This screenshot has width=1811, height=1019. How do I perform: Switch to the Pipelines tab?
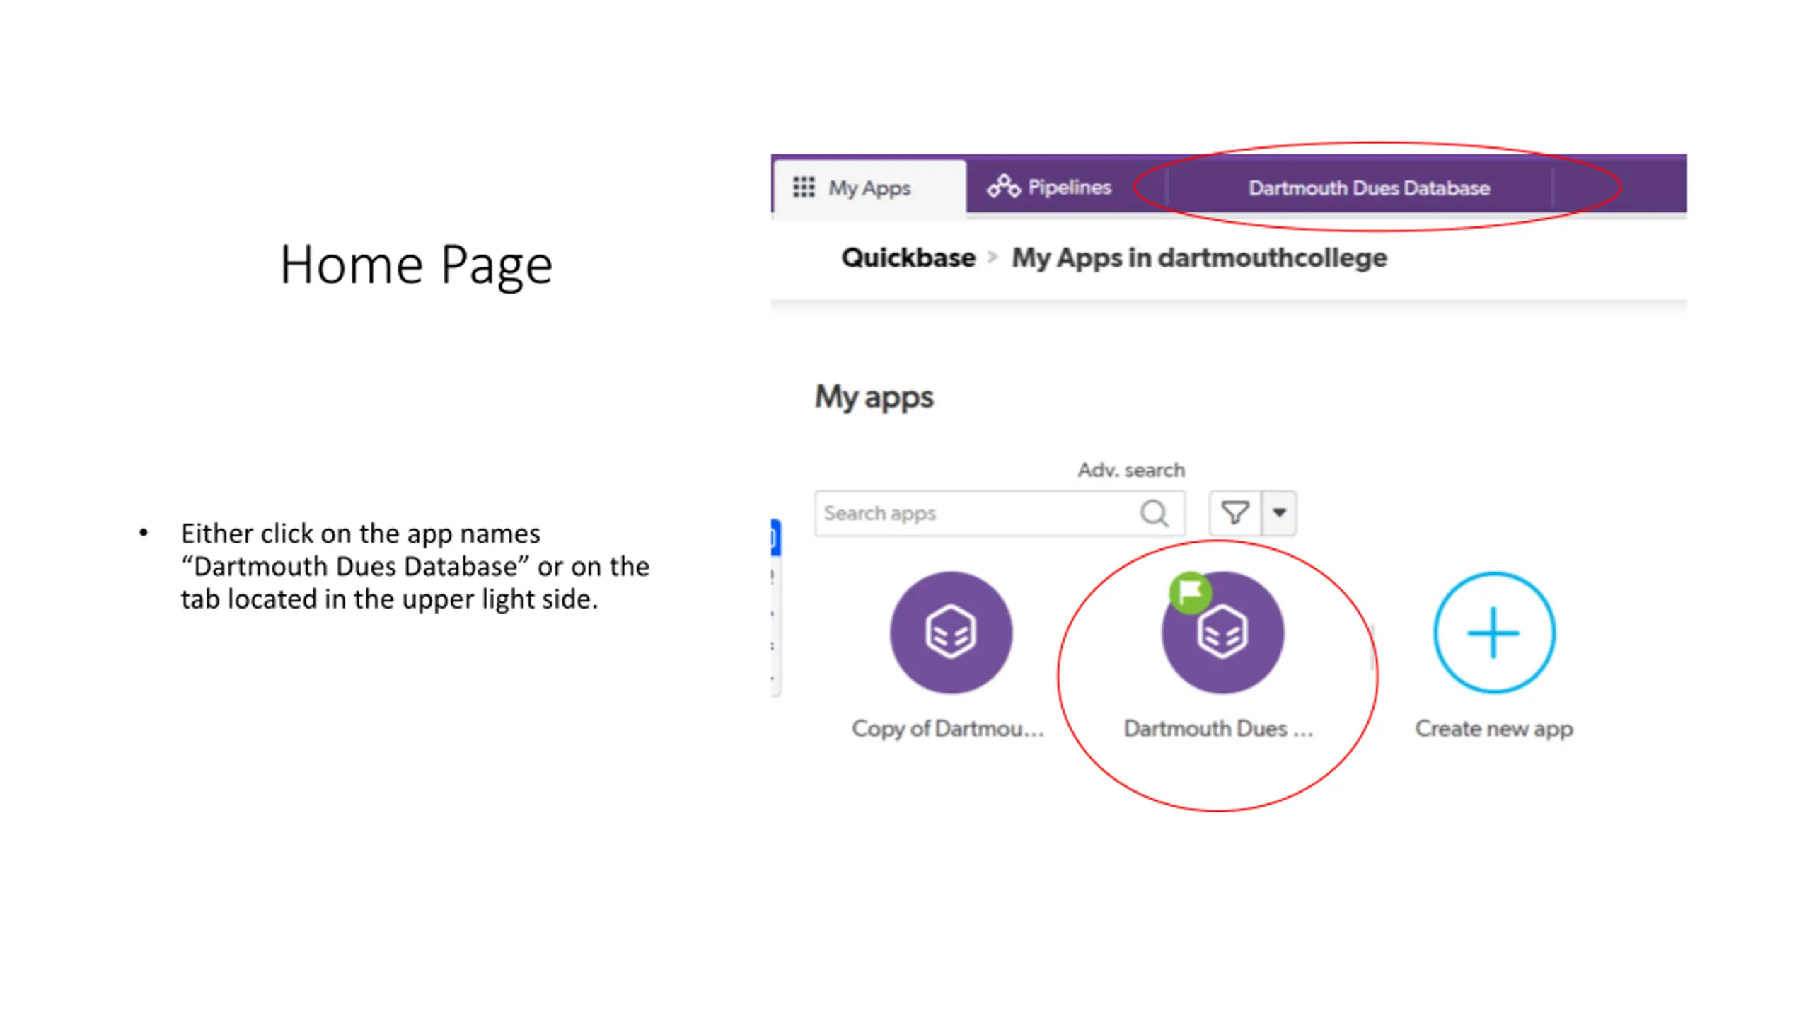(1049, 187)
